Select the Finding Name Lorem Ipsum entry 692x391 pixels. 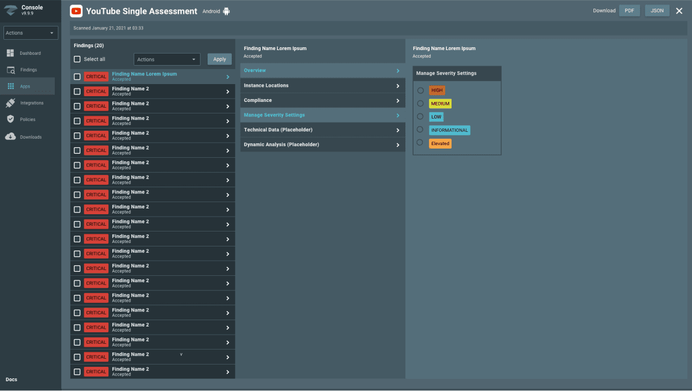[145, 74]
